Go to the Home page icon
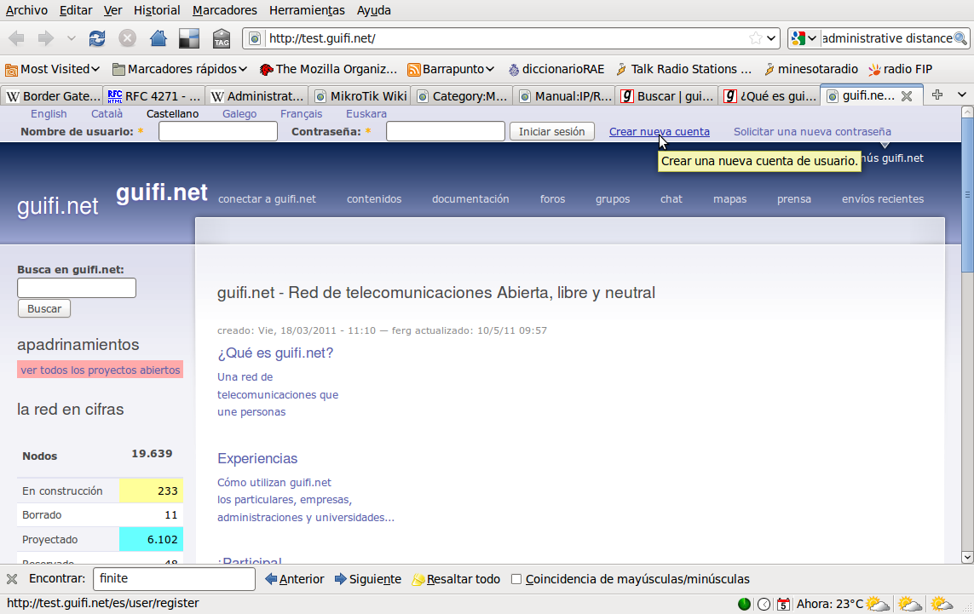 (x=158, y=38)
